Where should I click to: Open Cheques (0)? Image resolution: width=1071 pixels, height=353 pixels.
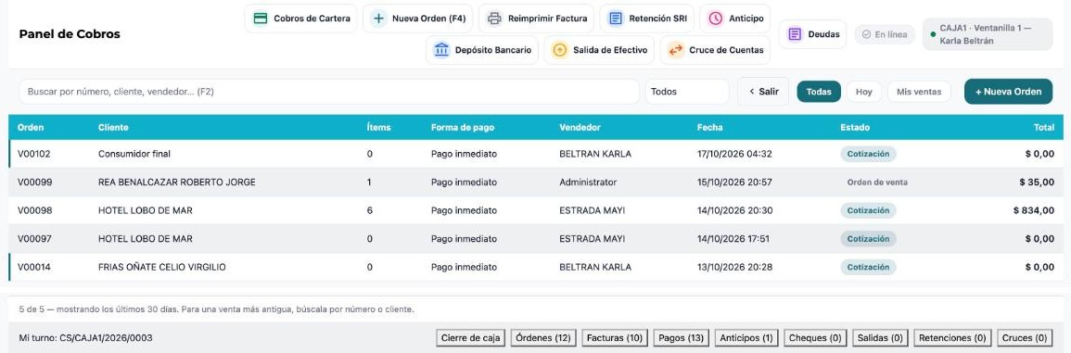click(x=815, y=337)
